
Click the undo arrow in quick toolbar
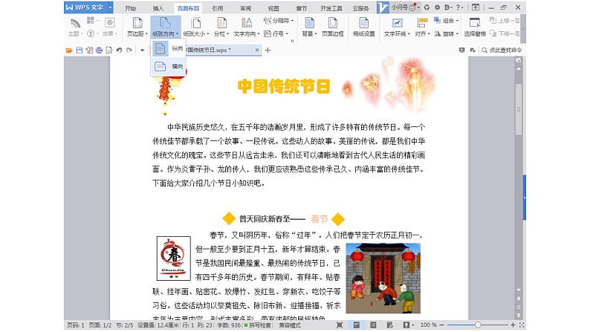118,50
